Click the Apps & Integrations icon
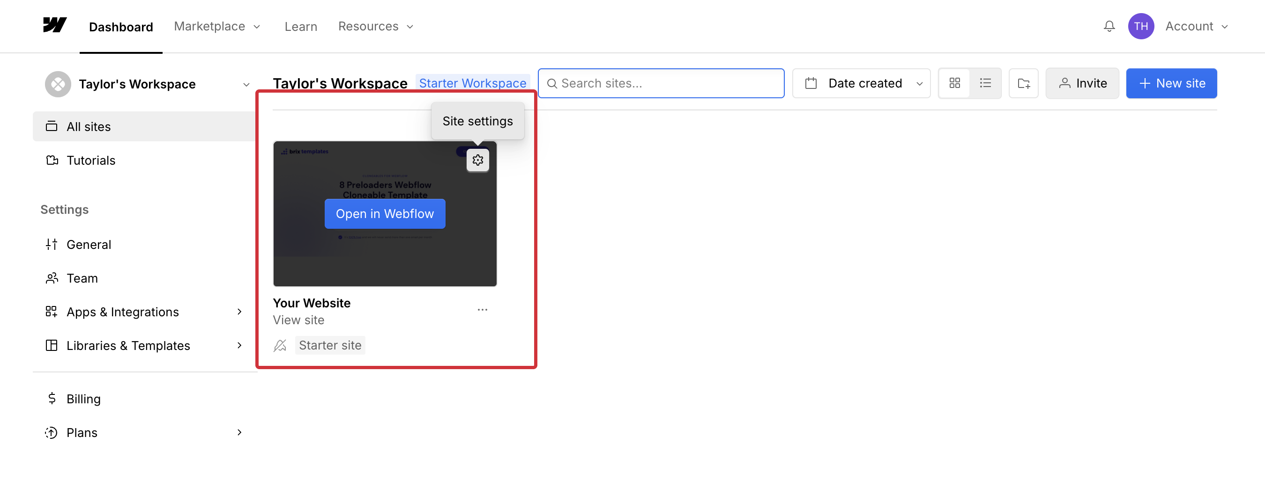 point(52,312)
